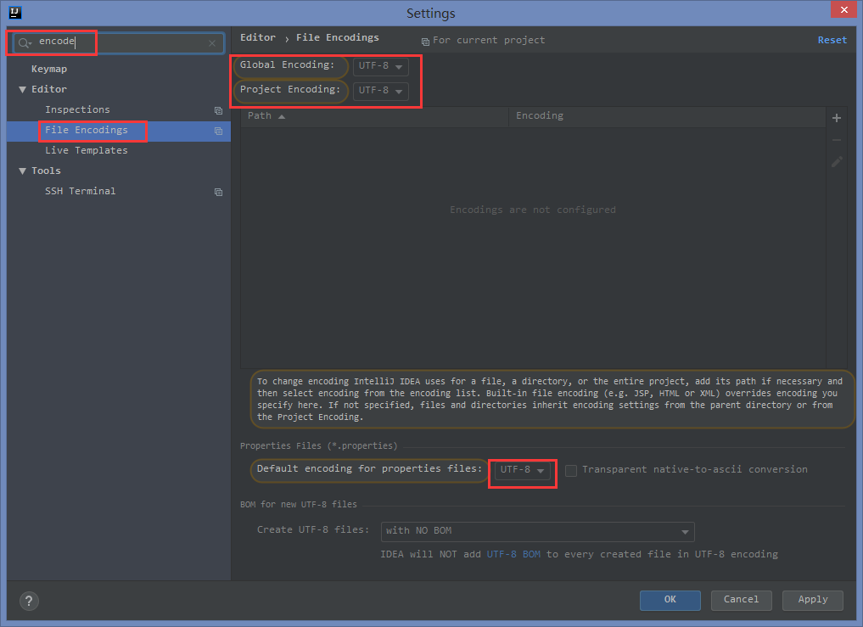The width and height of the screenshot is (863, 627).
Task: Click the search magnifier icon in settings search
Action: pyautogui.click(x=24, y=42)
